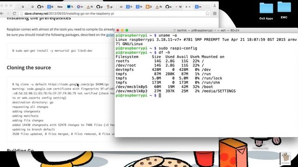
Task: Click the devtmpfs row in df output
Action: pos(163,70)
